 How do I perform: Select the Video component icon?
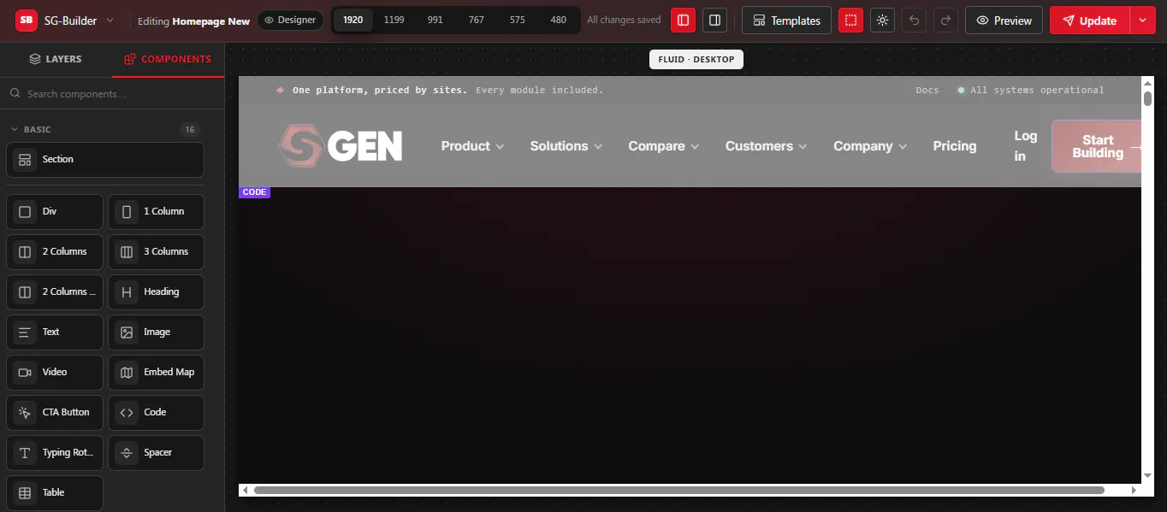pos(25,372)
